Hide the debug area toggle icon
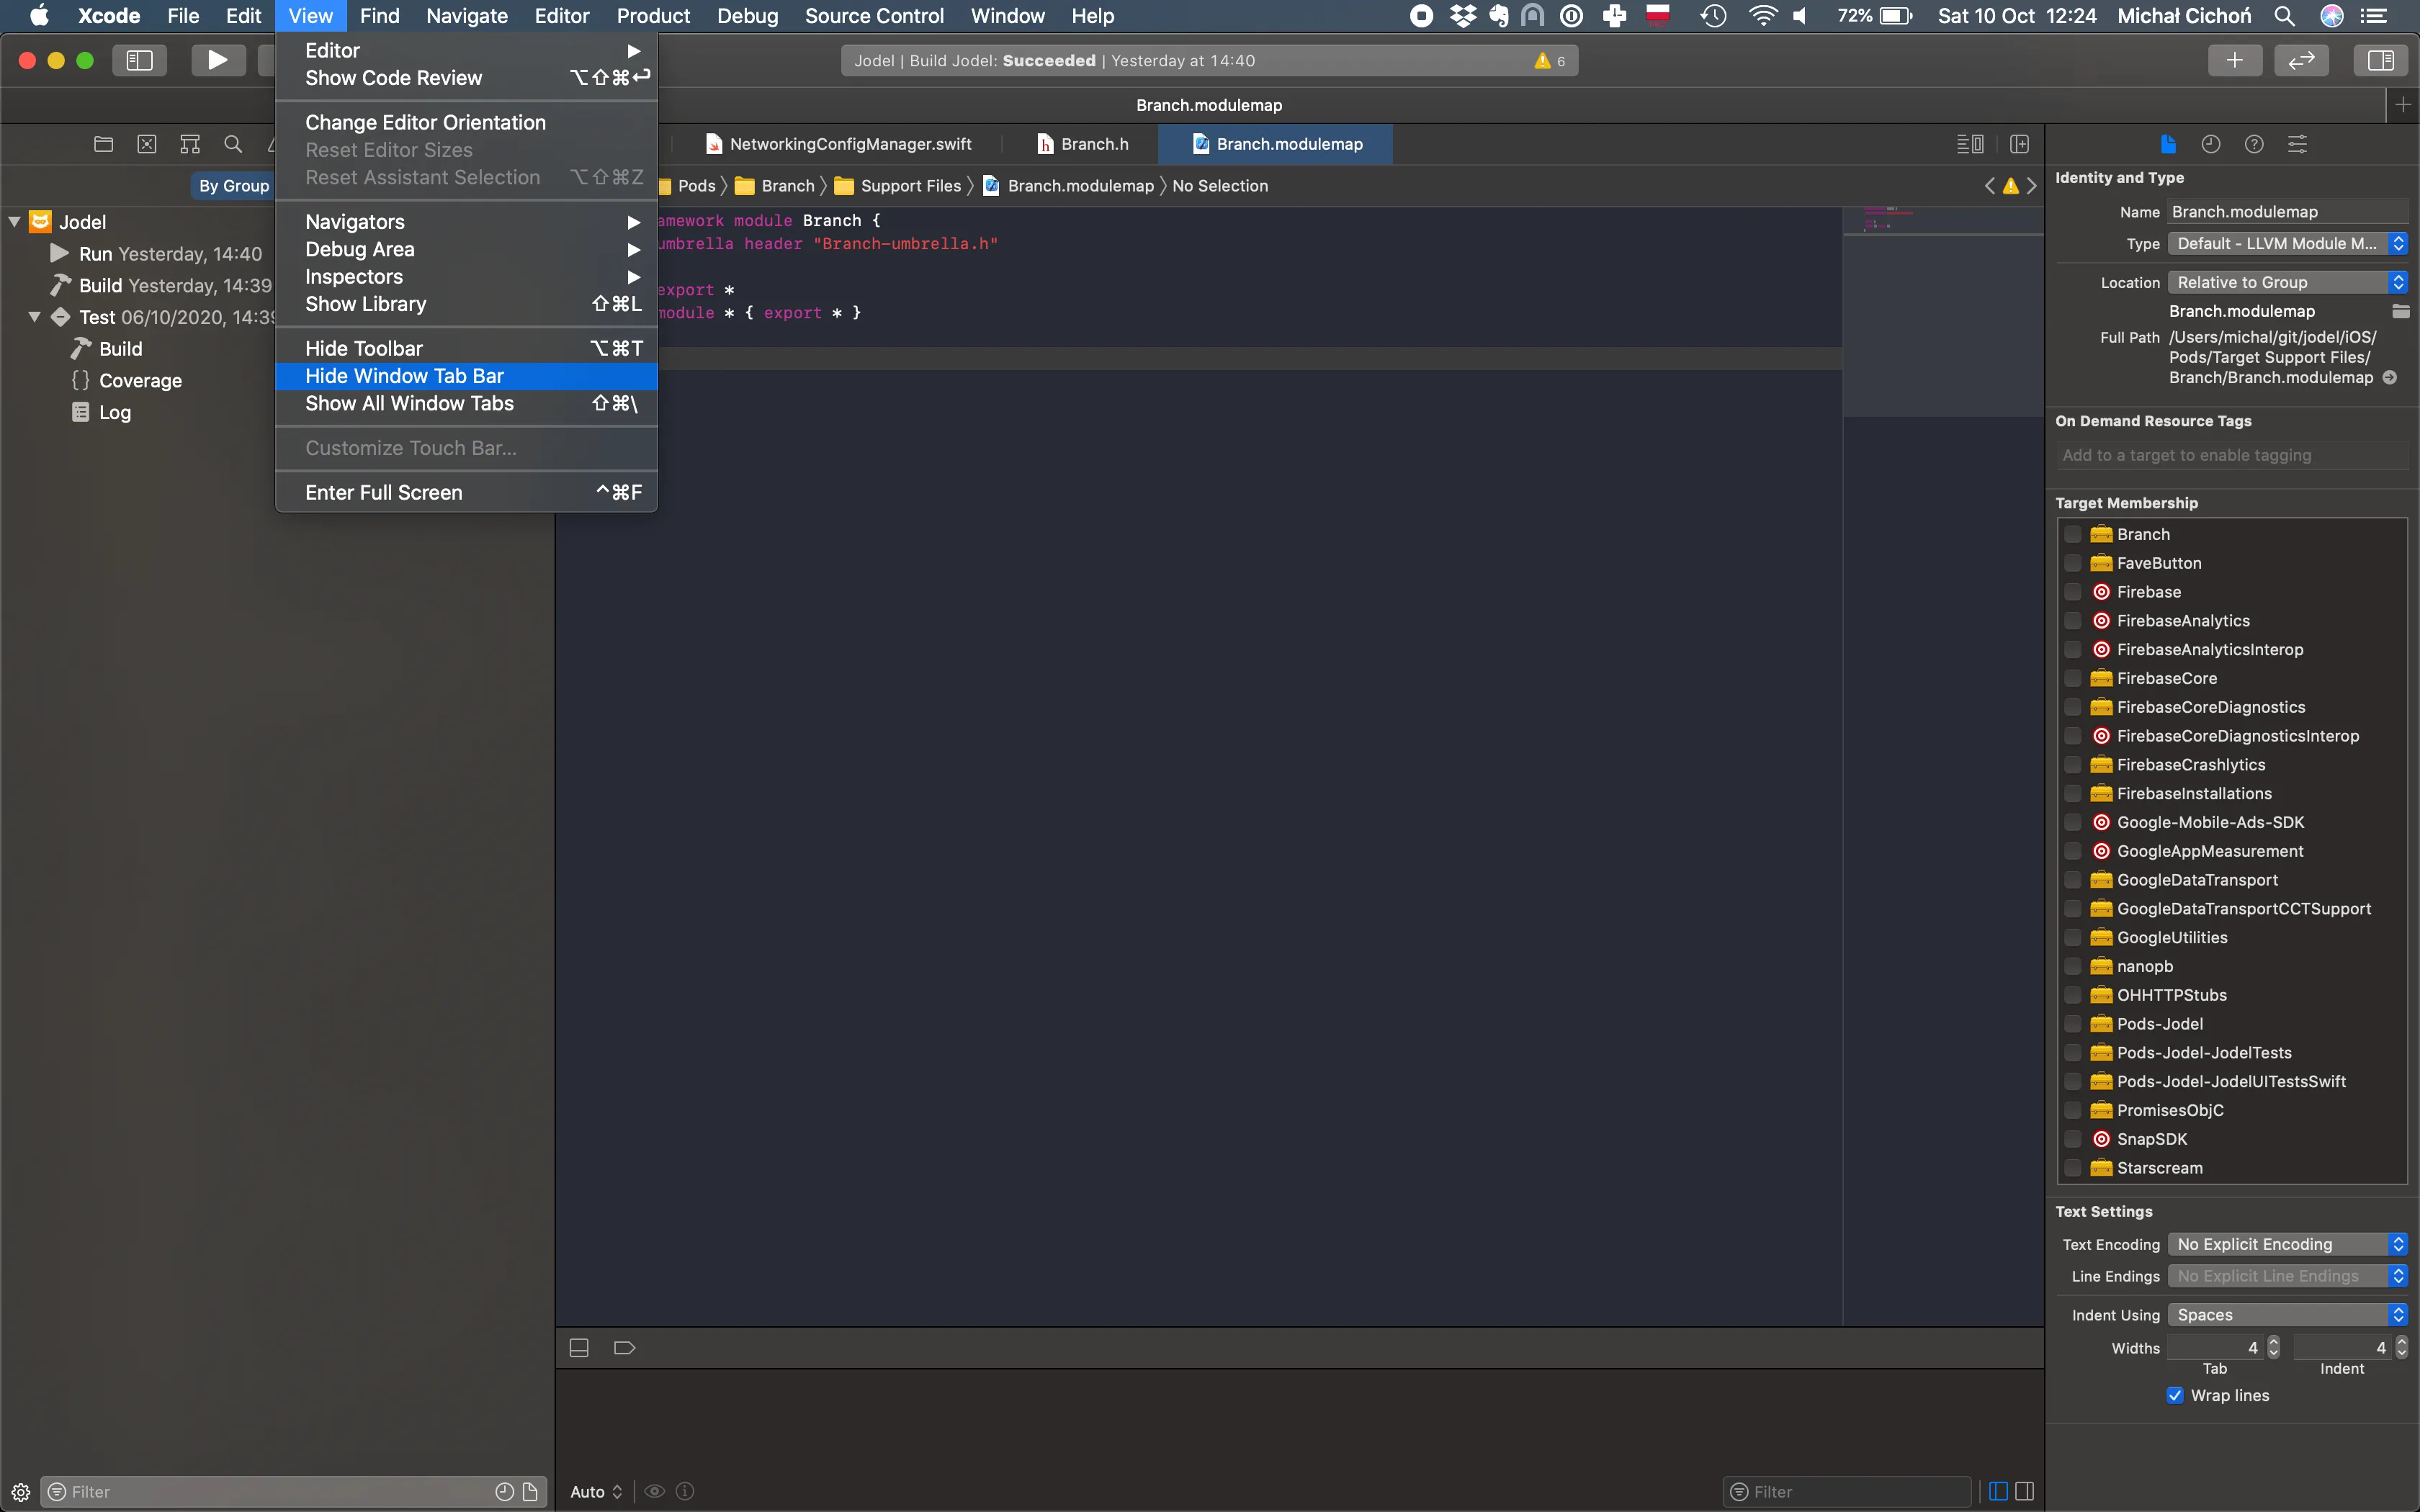 pyautogui.click(x=579, y=1348)
